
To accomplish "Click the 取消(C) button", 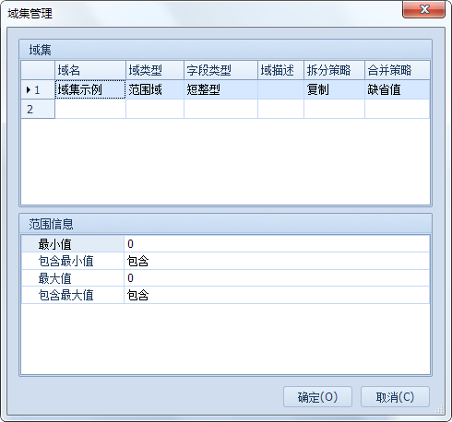I will (395, 397).
